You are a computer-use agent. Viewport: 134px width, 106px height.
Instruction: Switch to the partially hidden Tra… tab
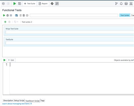coord(132,15)
